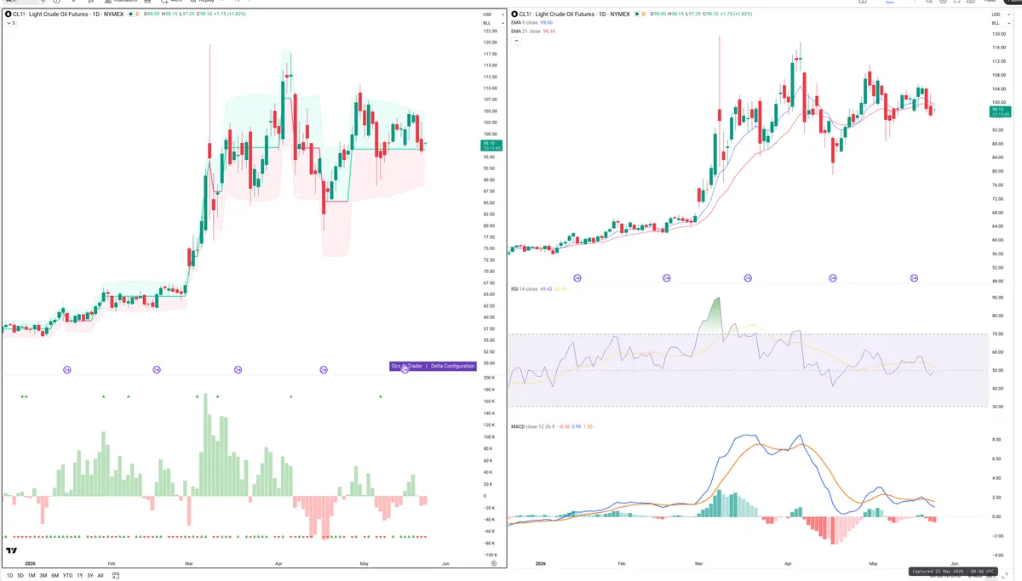Image resolution: width=1022 pixels, height=581 pixels.
Task: Select the 5Y time range button
Action: click(89, 576)
